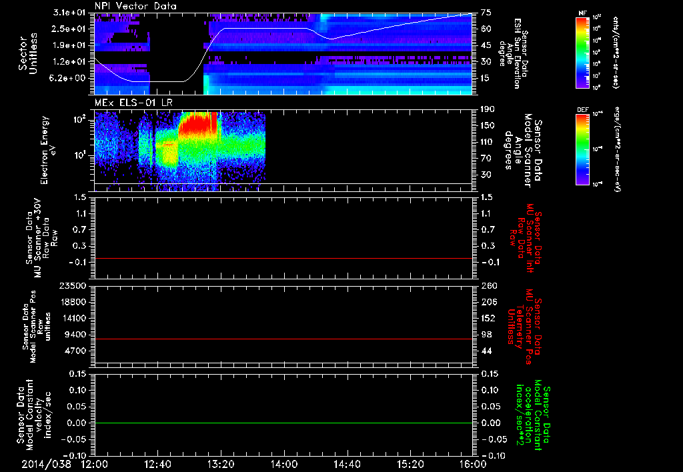Click the red high-flux region in ELS spectrogram
This screenshot has height=472, width=683.
pyautogui.click(x=198, y=123)
